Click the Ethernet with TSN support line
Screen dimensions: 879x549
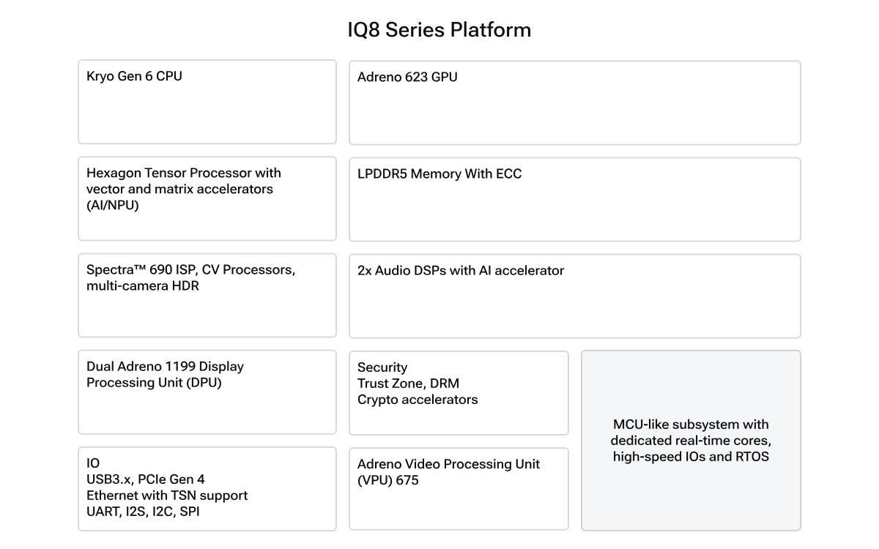[x=167, y=496]
